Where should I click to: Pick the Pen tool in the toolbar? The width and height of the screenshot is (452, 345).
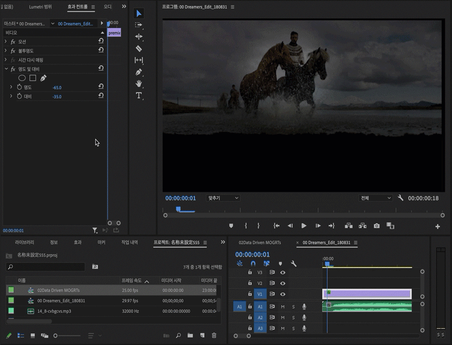pos(139,72)
